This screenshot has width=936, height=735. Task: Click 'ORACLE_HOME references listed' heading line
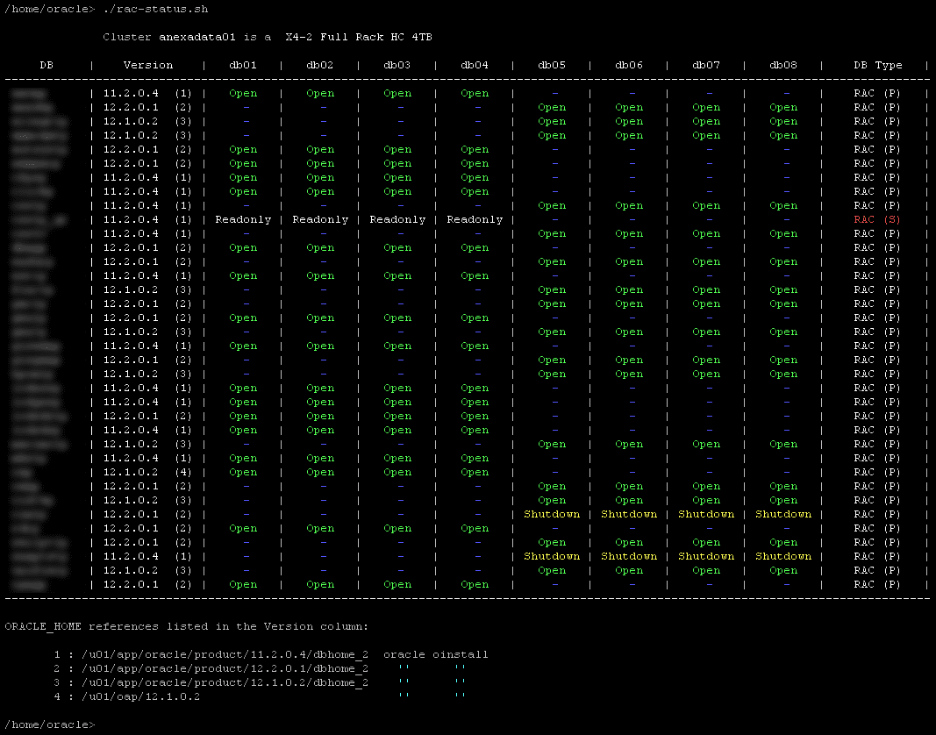pyautogui.click(x=187, y=627)
